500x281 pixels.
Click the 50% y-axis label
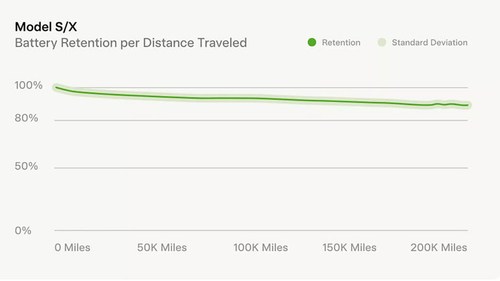27,166
